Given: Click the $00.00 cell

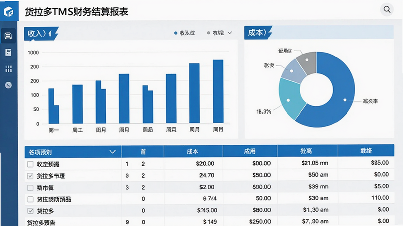Looking at the screenshot, I should (261, 163).
